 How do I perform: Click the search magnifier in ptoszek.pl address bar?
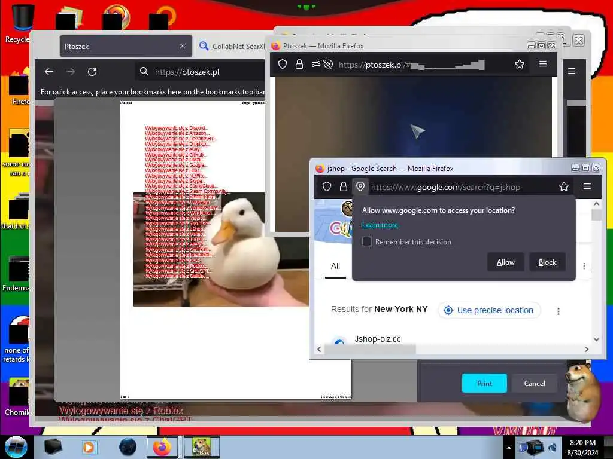144,72
